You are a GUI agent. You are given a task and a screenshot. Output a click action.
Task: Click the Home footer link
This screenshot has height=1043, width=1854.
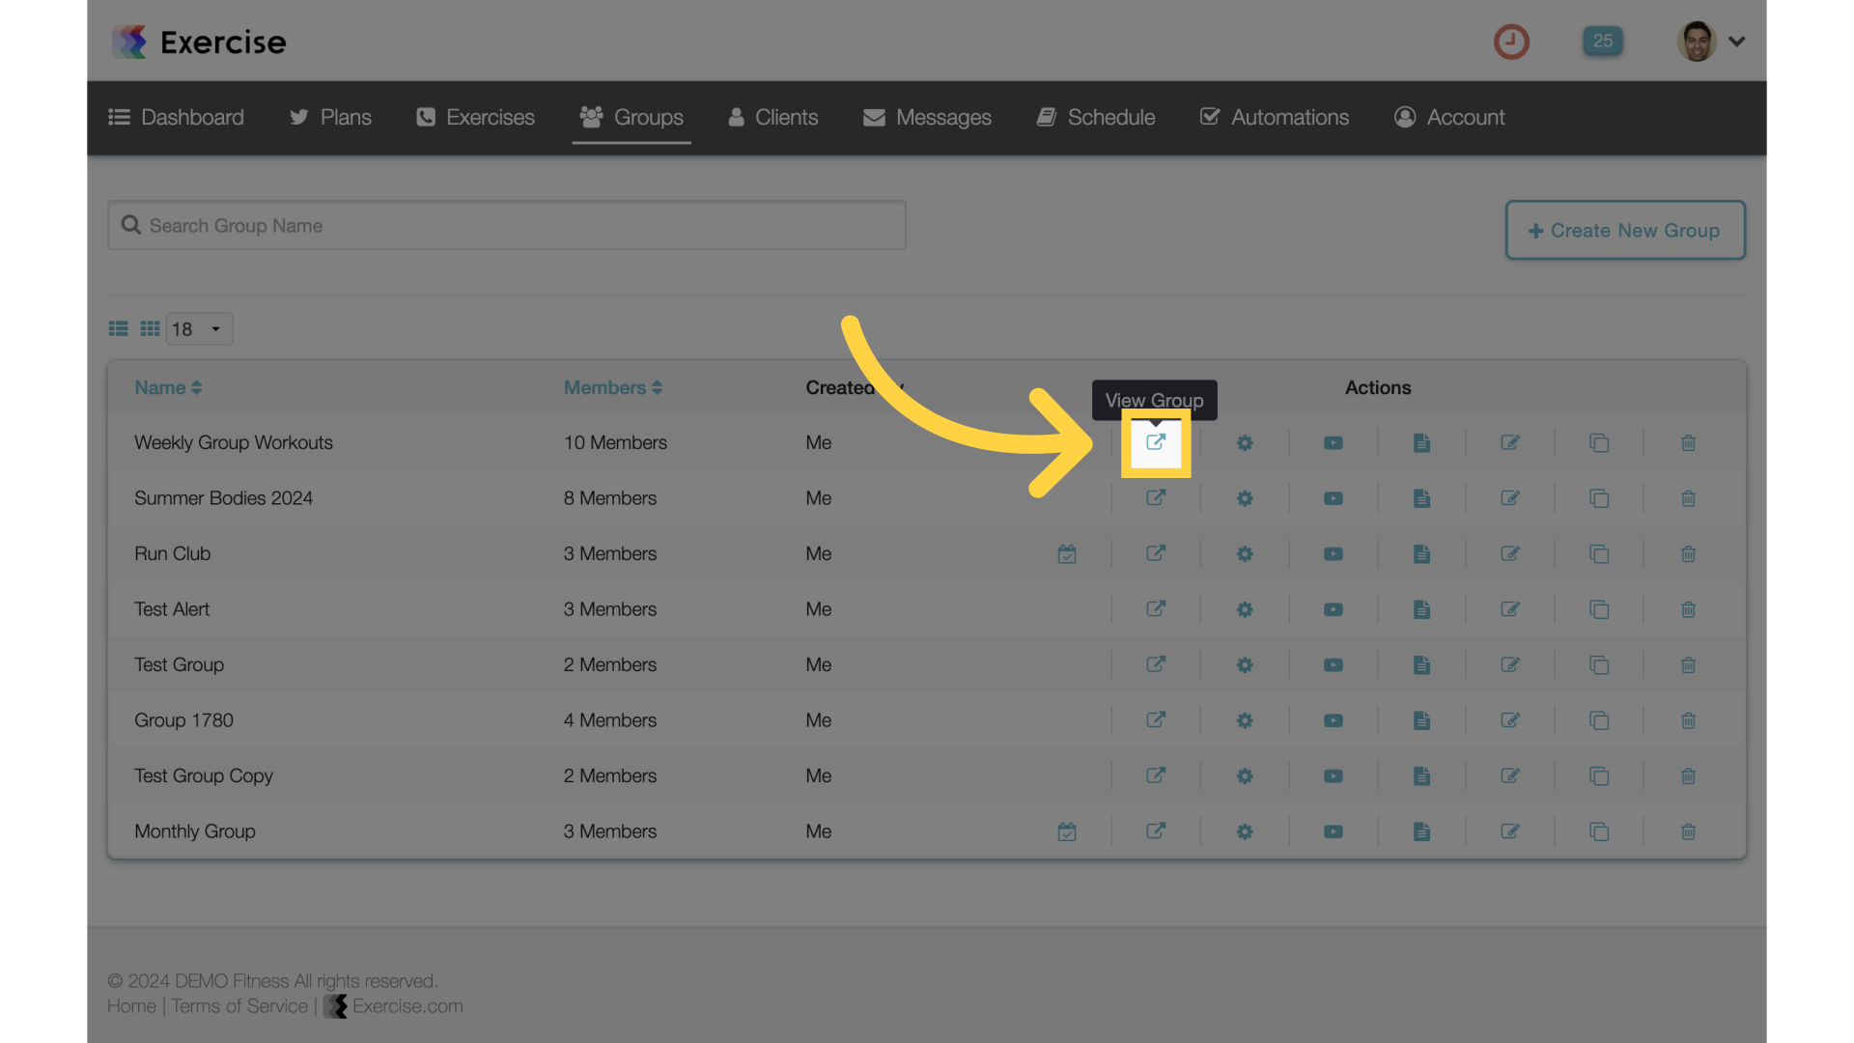[131, 1006]
